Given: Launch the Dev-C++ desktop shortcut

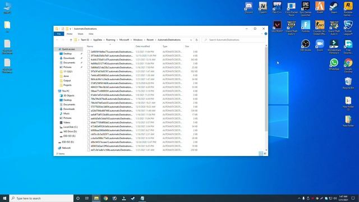Looking at the screenshot, I should click(x=277, y=7).
